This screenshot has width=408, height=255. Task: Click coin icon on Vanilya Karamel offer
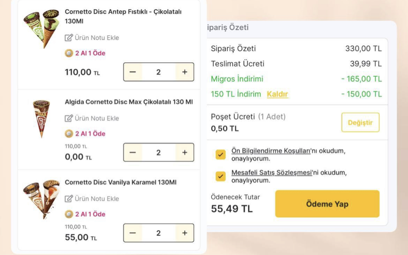coord(69,214)
